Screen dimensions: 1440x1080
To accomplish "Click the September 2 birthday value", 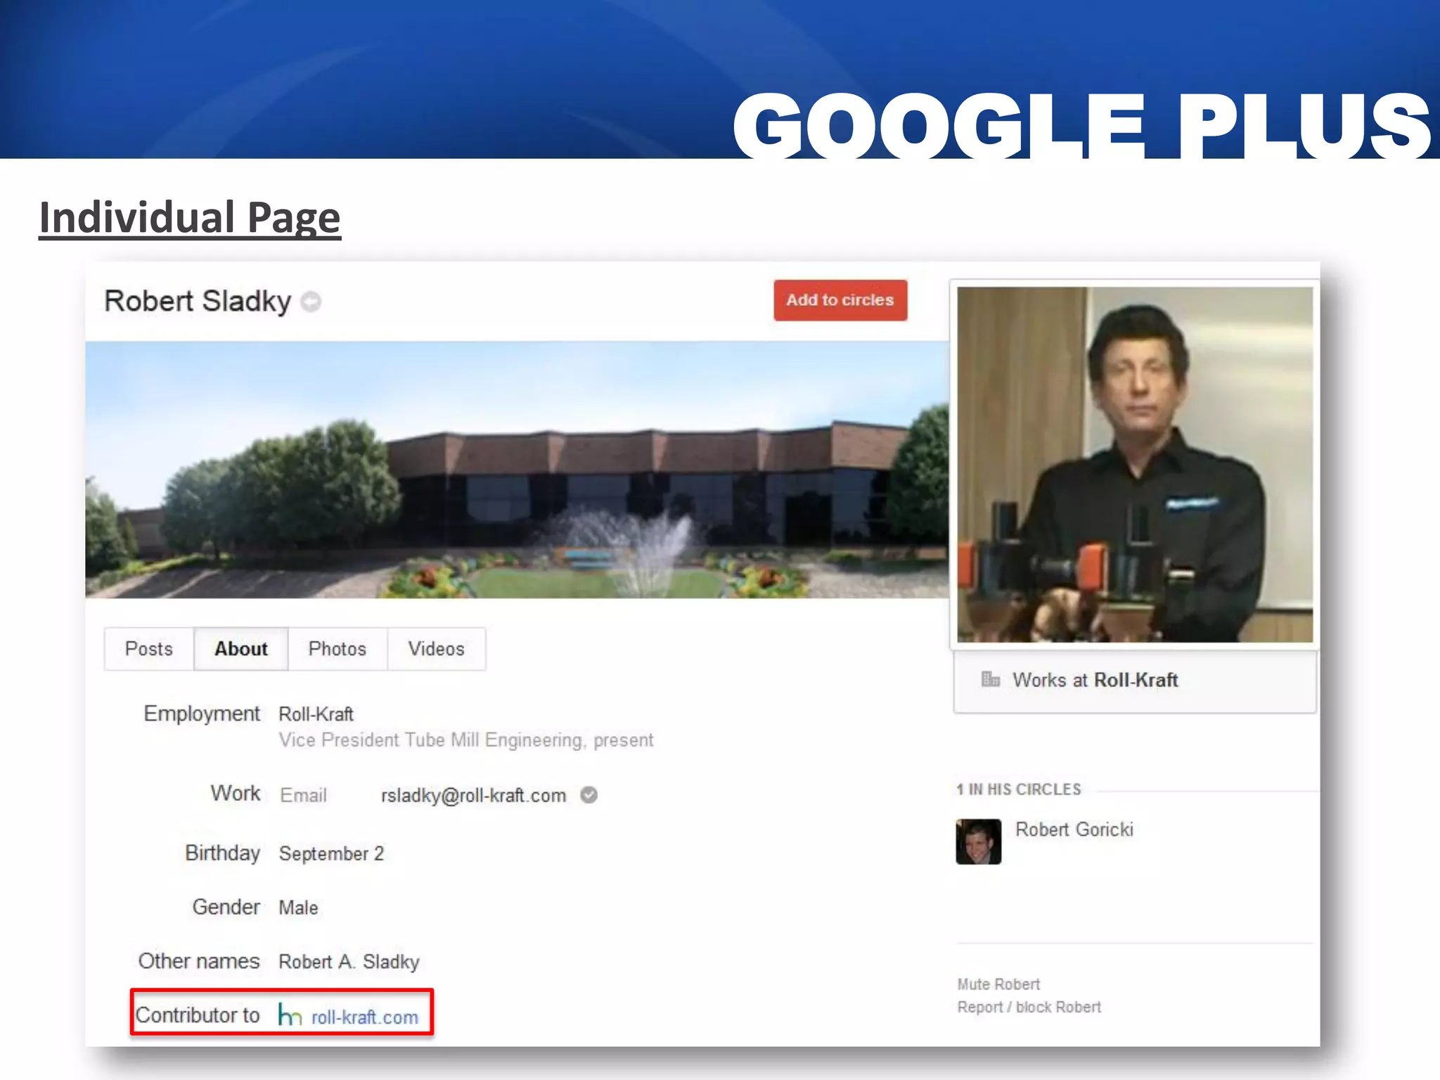I will point(331,854).
